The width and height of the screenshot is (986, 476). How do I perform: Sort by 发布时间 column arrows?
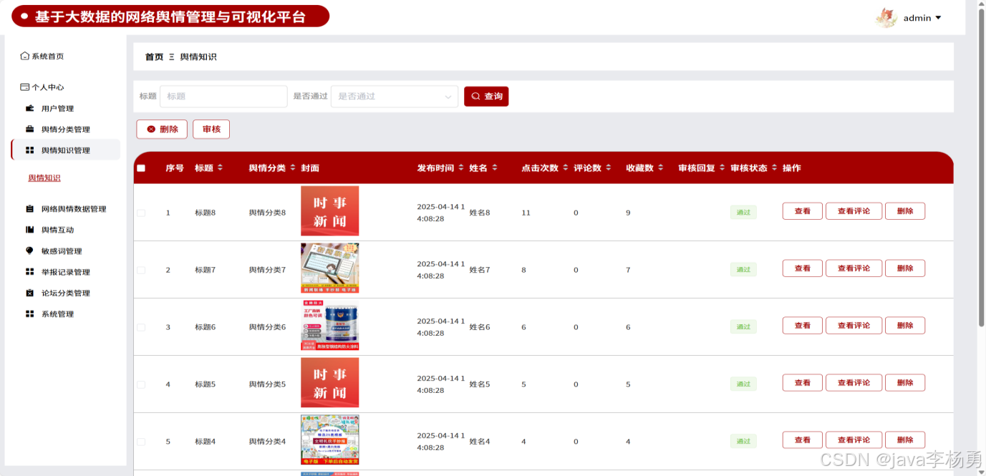point(461,167)
